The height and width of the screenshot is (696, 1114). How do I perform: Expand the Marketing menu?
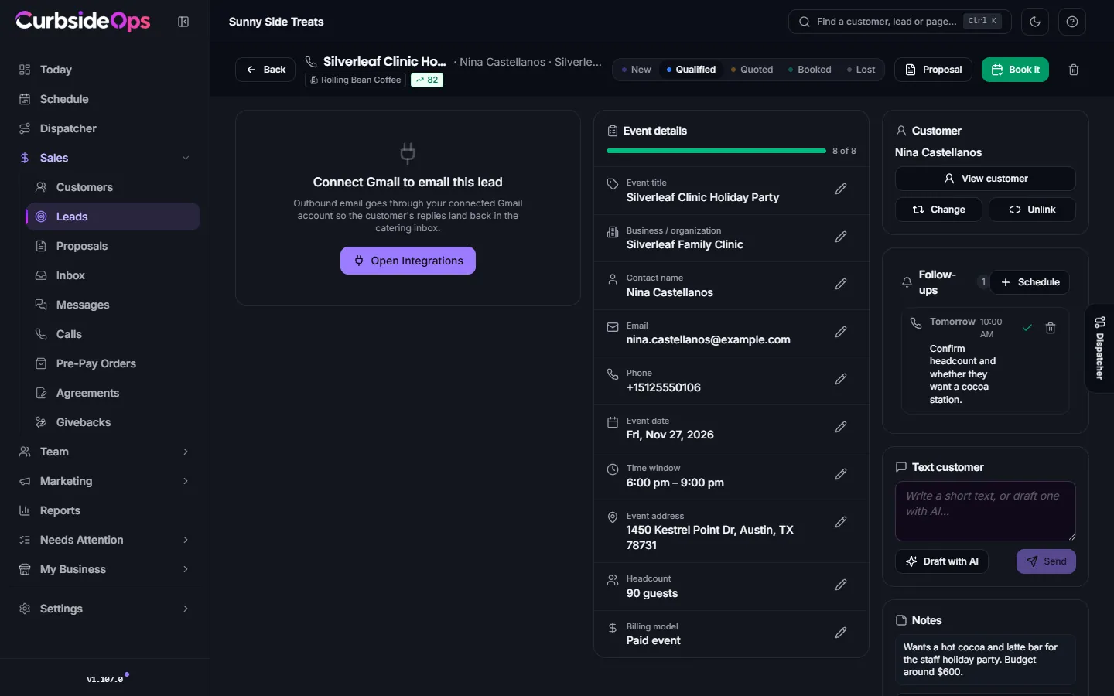click(104, 481)
